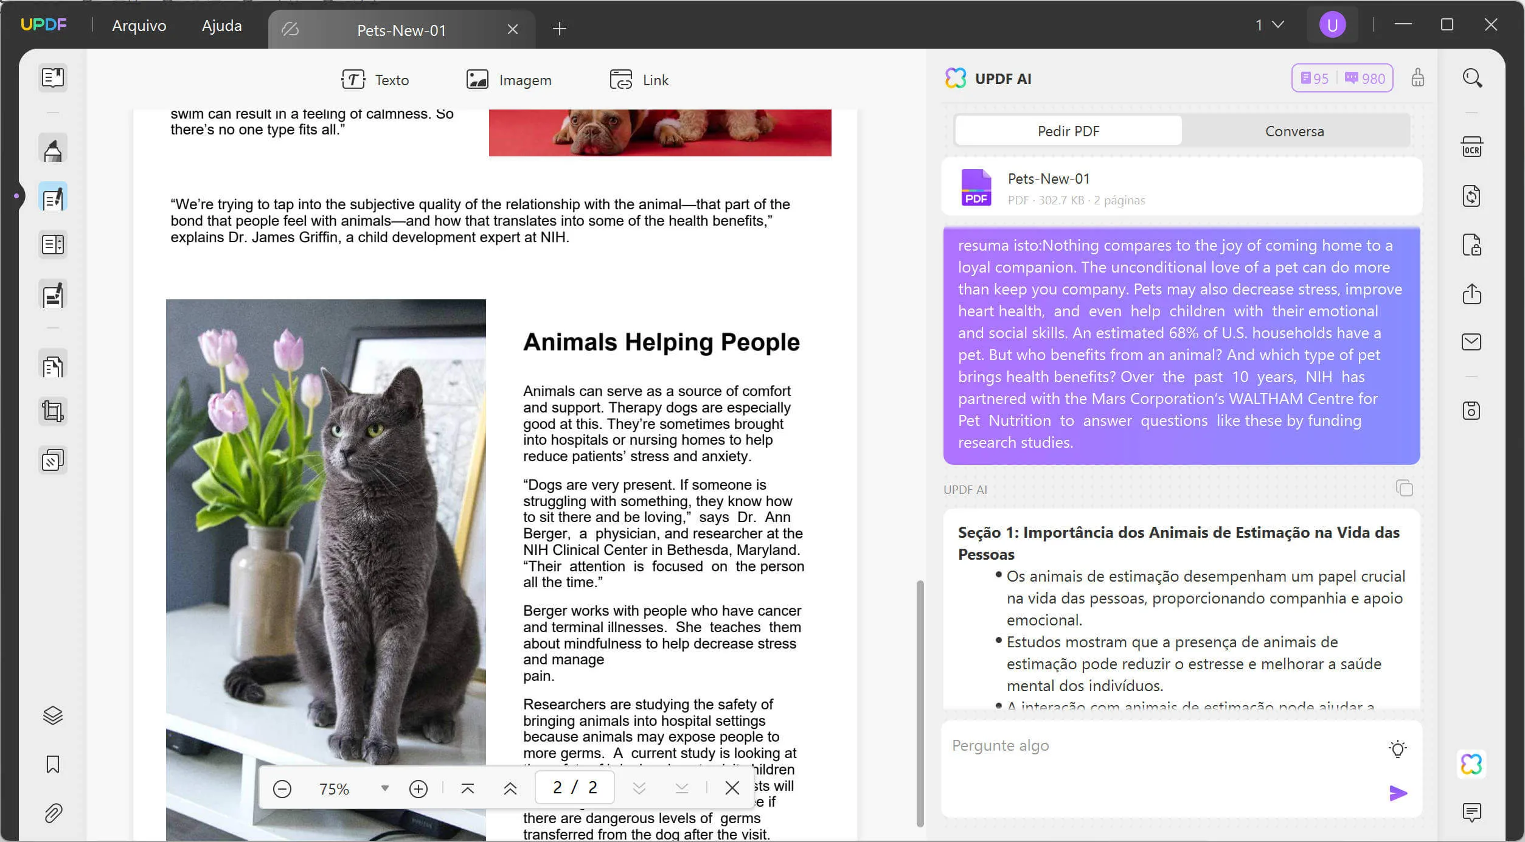Click the Pergunte algo input field
The image size is (1525, 842).
pyautogui.click(x=1156, y=746)
